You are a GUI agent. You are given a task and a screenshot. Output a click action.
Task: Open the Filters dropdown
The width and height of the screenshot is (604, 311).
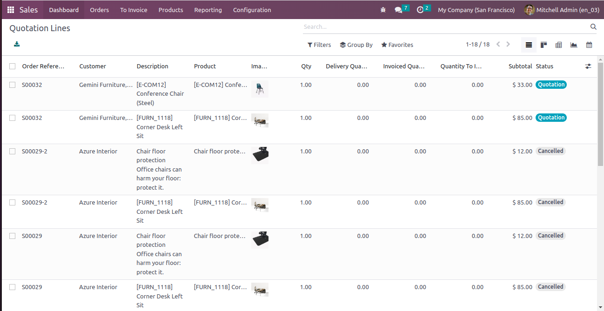pos(319,45)
